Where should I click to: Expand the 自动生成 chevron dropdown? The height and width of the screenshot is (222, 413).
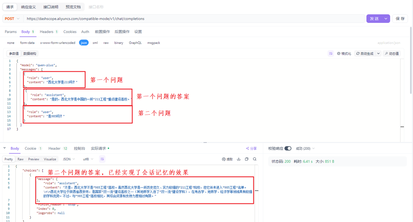click(378, 53)
